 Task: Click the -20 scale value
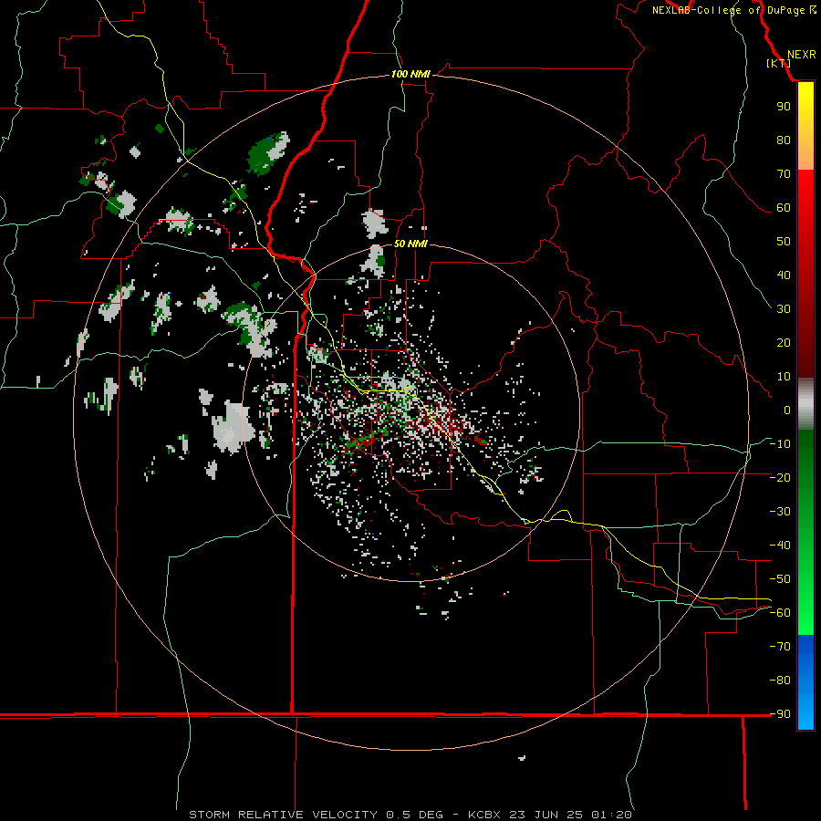[x=780, y=477]
